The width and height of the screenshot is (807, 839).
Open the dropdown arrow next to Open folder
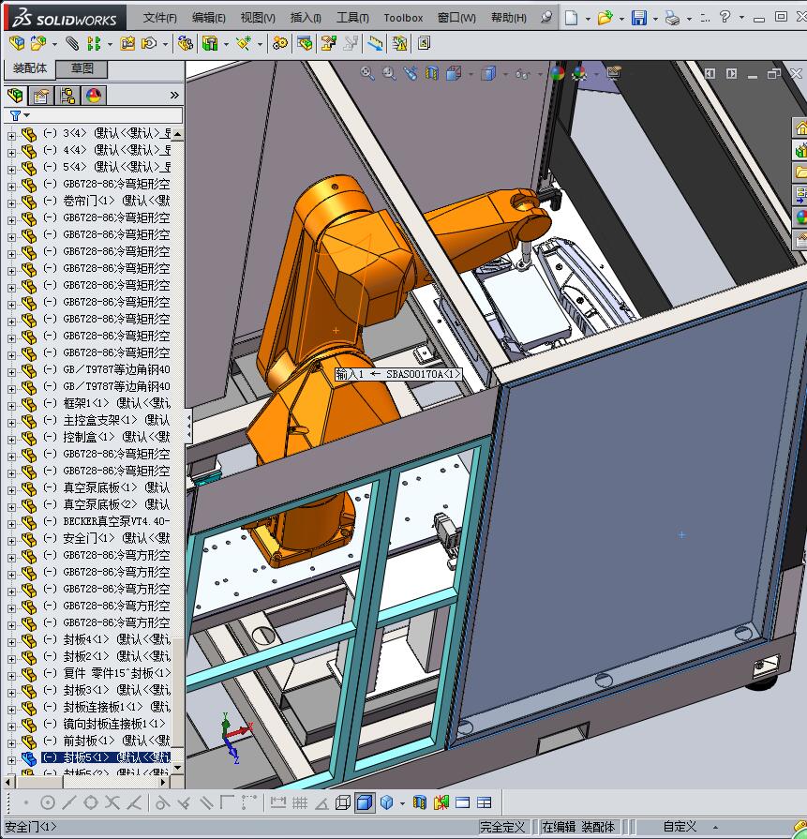[x=621, y=19]
